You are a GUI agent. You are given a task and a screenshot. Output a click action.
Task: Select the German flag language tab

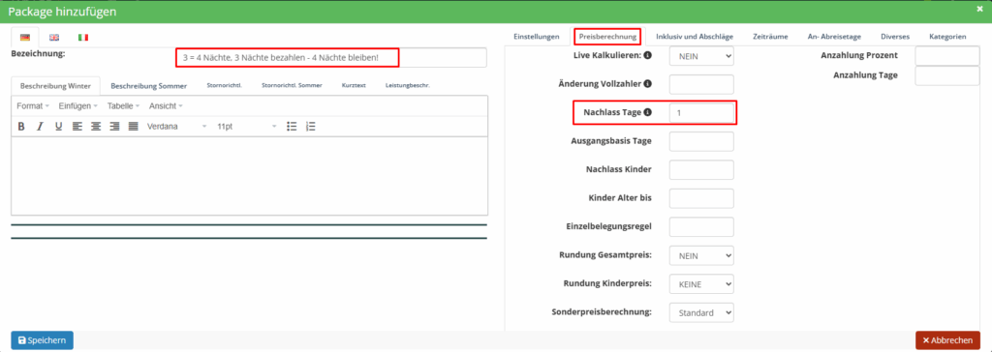coord(24,38)
